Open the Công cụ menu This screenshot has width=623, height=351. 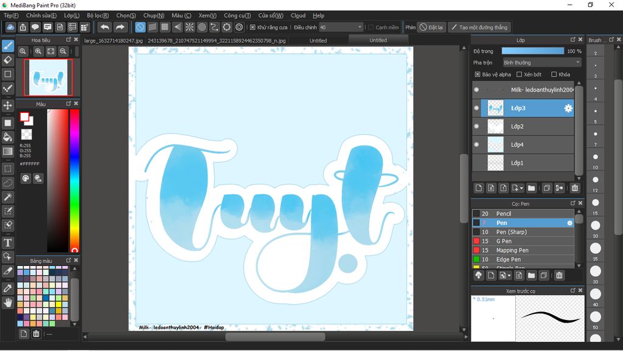(237, 15)
